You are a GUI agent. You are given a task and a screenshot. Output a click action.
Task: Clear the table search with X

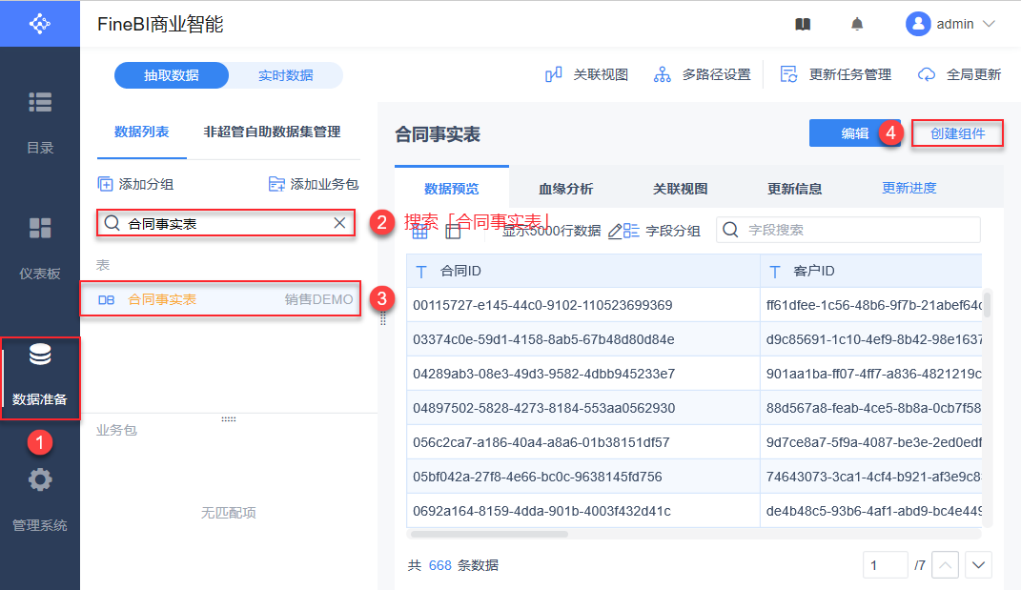coord(339,223)
